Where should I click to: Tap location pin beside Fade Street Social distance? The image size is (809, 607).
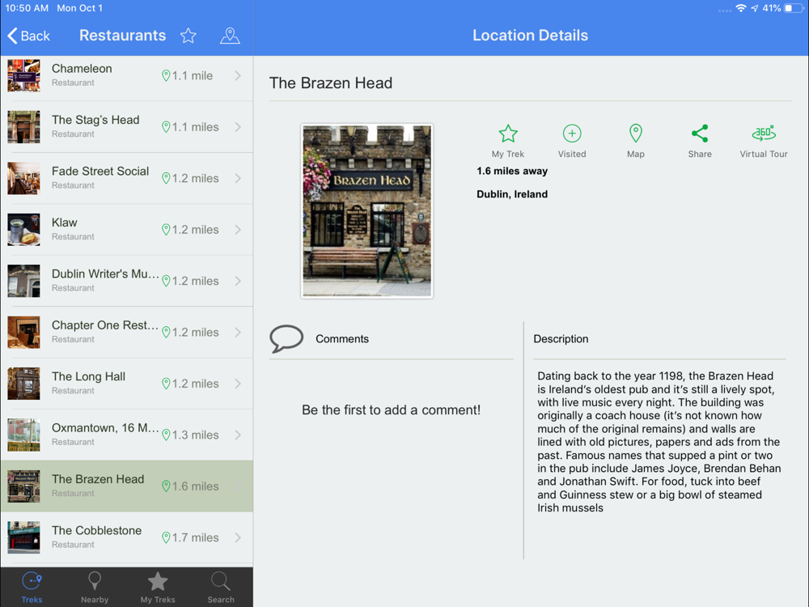(x=166, y=179)
